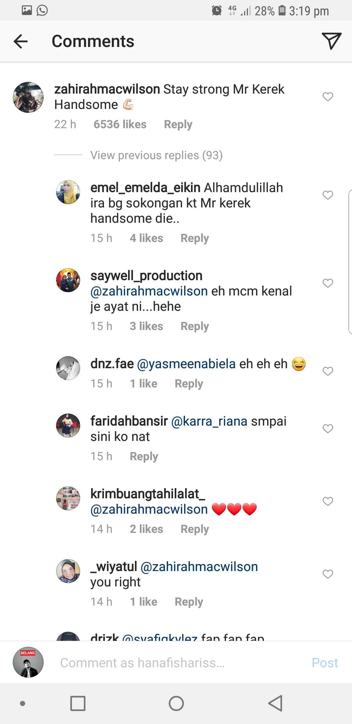This screenshot has height=724, width=352.
Task: View 6536 likes on top comment
Action: 120,124
